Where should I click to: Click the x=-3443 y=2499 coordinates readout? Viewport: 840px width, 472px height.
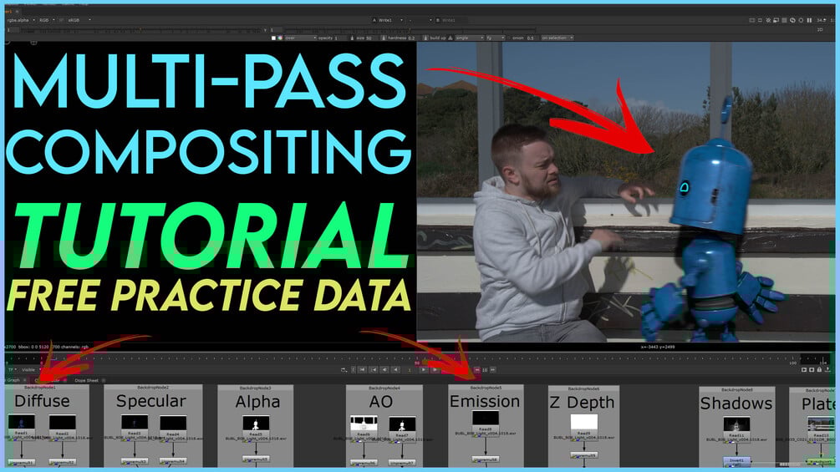[658, 347]
